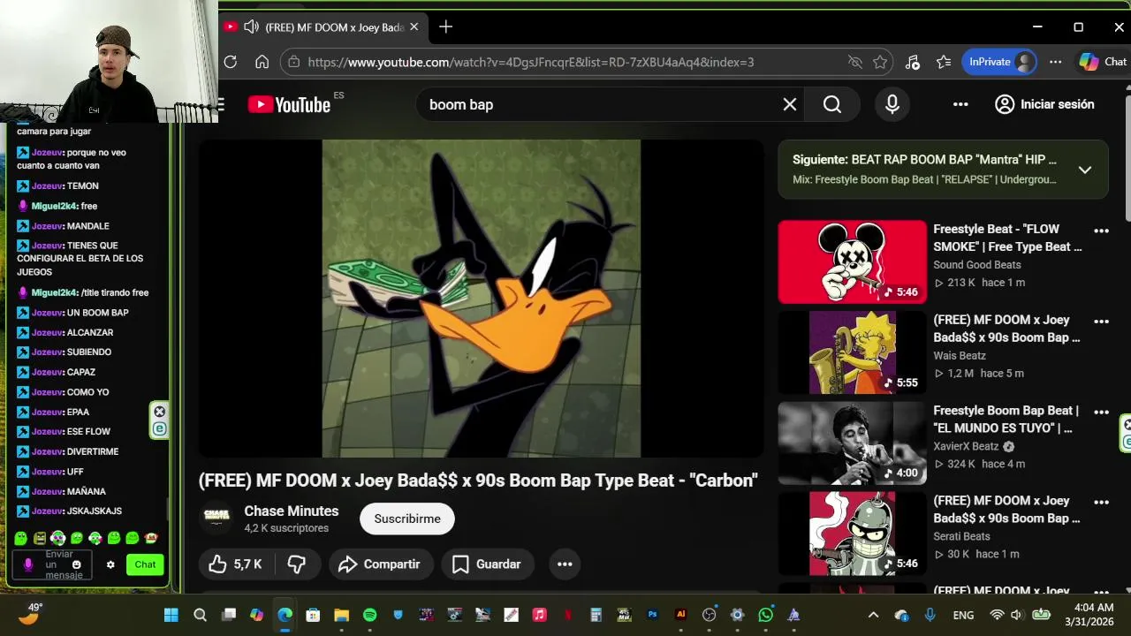Image resolution: width=1131 pixels, height=636 pixels.
Task: Open the Copilot Chat button in Edge
Action: coord(1103,62)
